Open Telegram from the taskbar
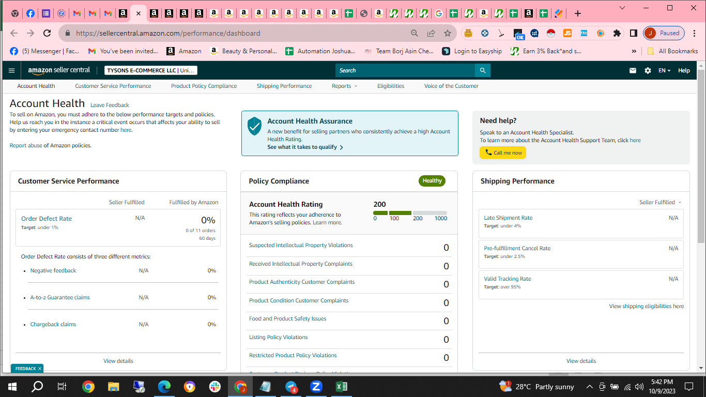This screenshot has width=706, height=397. 291,387
